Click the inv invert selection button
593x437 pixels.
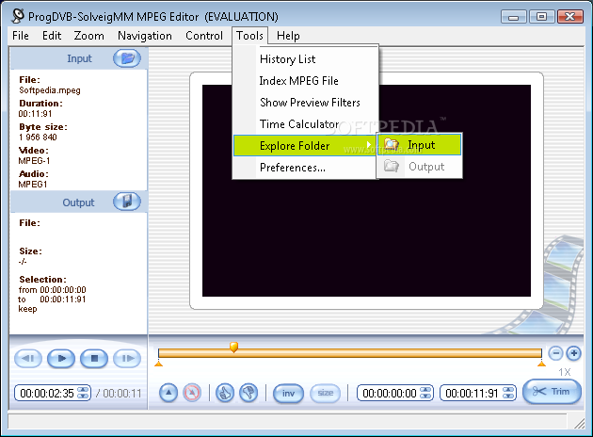288,394
